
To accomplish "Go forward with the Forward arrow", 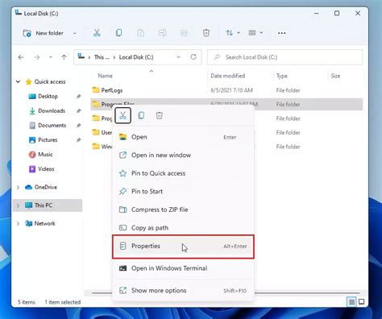I will coord(37,57).
